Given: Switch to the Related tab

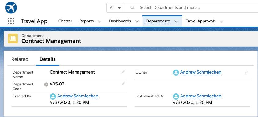Looking at the screenshot, I should 20,59.
